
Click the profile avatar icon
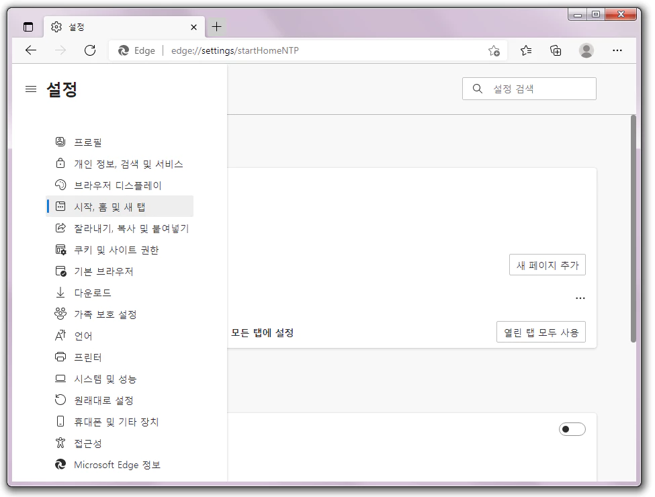[586, 50]
